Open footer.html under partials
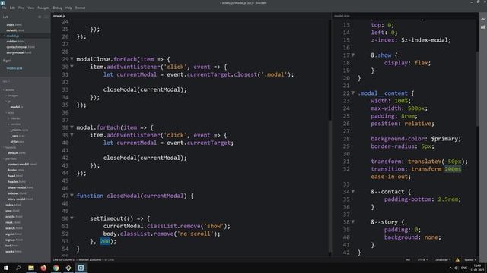Viewport: 487px width, 273px height. tap(16, 170)
